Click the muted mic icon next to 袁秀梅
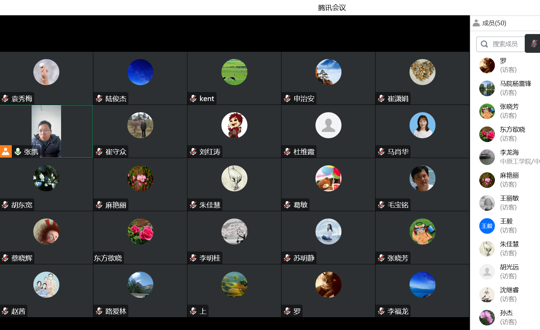The image size is (540, 330). [5, 98]
